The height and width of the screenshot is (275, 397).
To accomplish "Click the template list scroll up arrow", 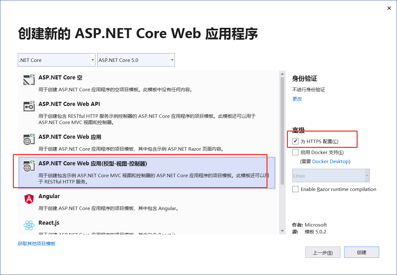I will click(282, 74).
